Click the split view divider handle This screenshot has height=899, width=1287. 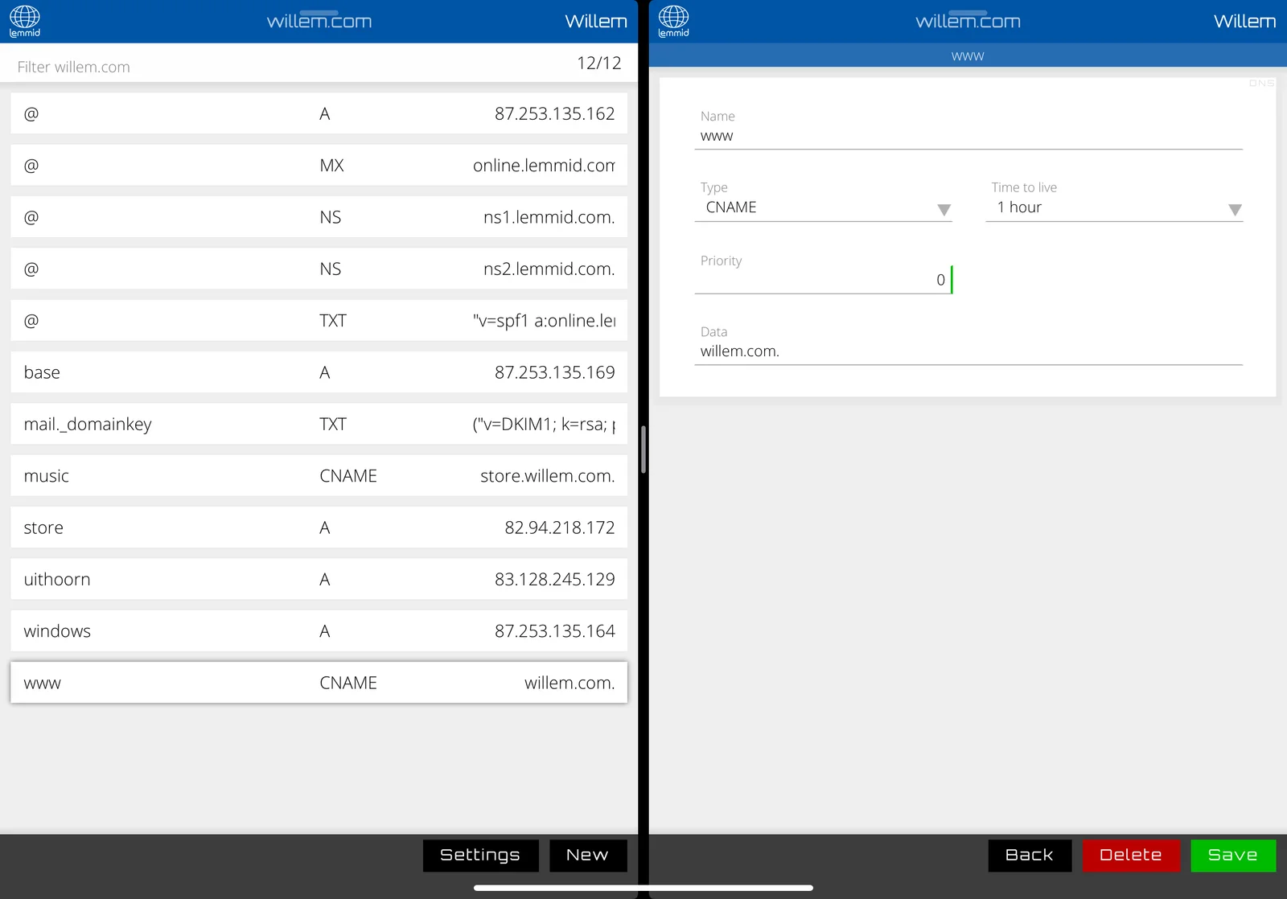(x=643, y=449)
